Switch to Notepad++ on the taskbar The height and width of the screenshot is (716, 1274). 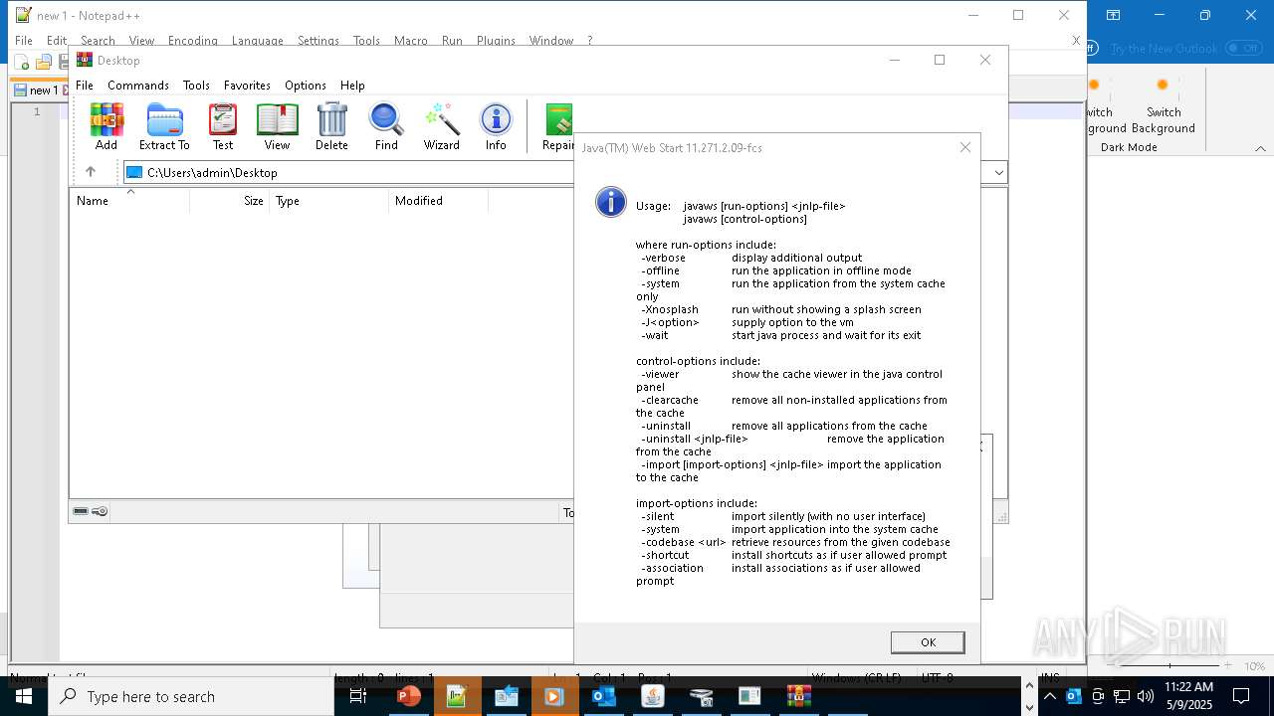(457, 696)
